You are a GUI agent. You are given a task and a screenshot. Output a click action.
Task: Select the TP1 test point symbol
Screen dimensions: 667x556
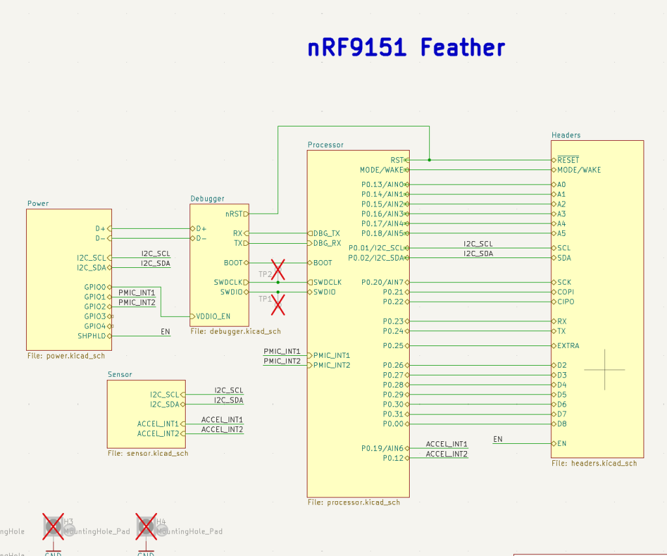pyautogui.click(x=277, y=305)
